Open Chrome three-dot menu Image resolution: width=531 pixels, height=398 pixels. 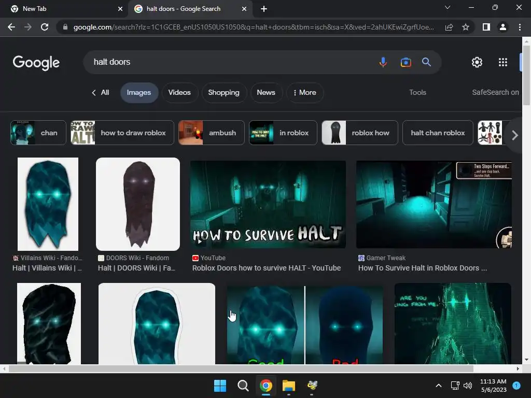[x=520, y=27]
